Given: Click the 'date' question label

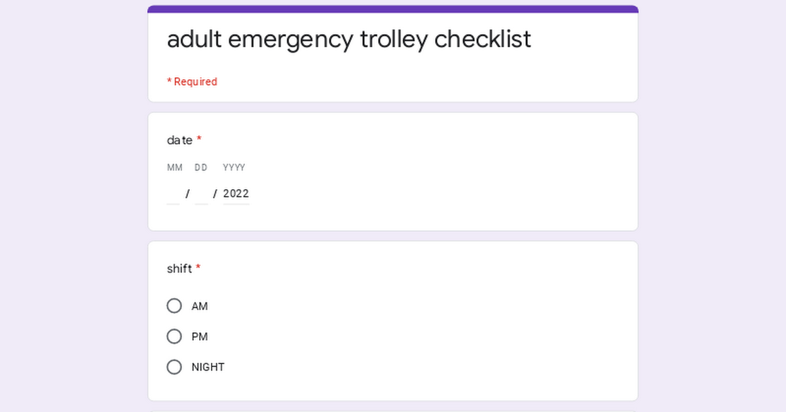Looking at the screenshot, I should [x=179, y=140].
